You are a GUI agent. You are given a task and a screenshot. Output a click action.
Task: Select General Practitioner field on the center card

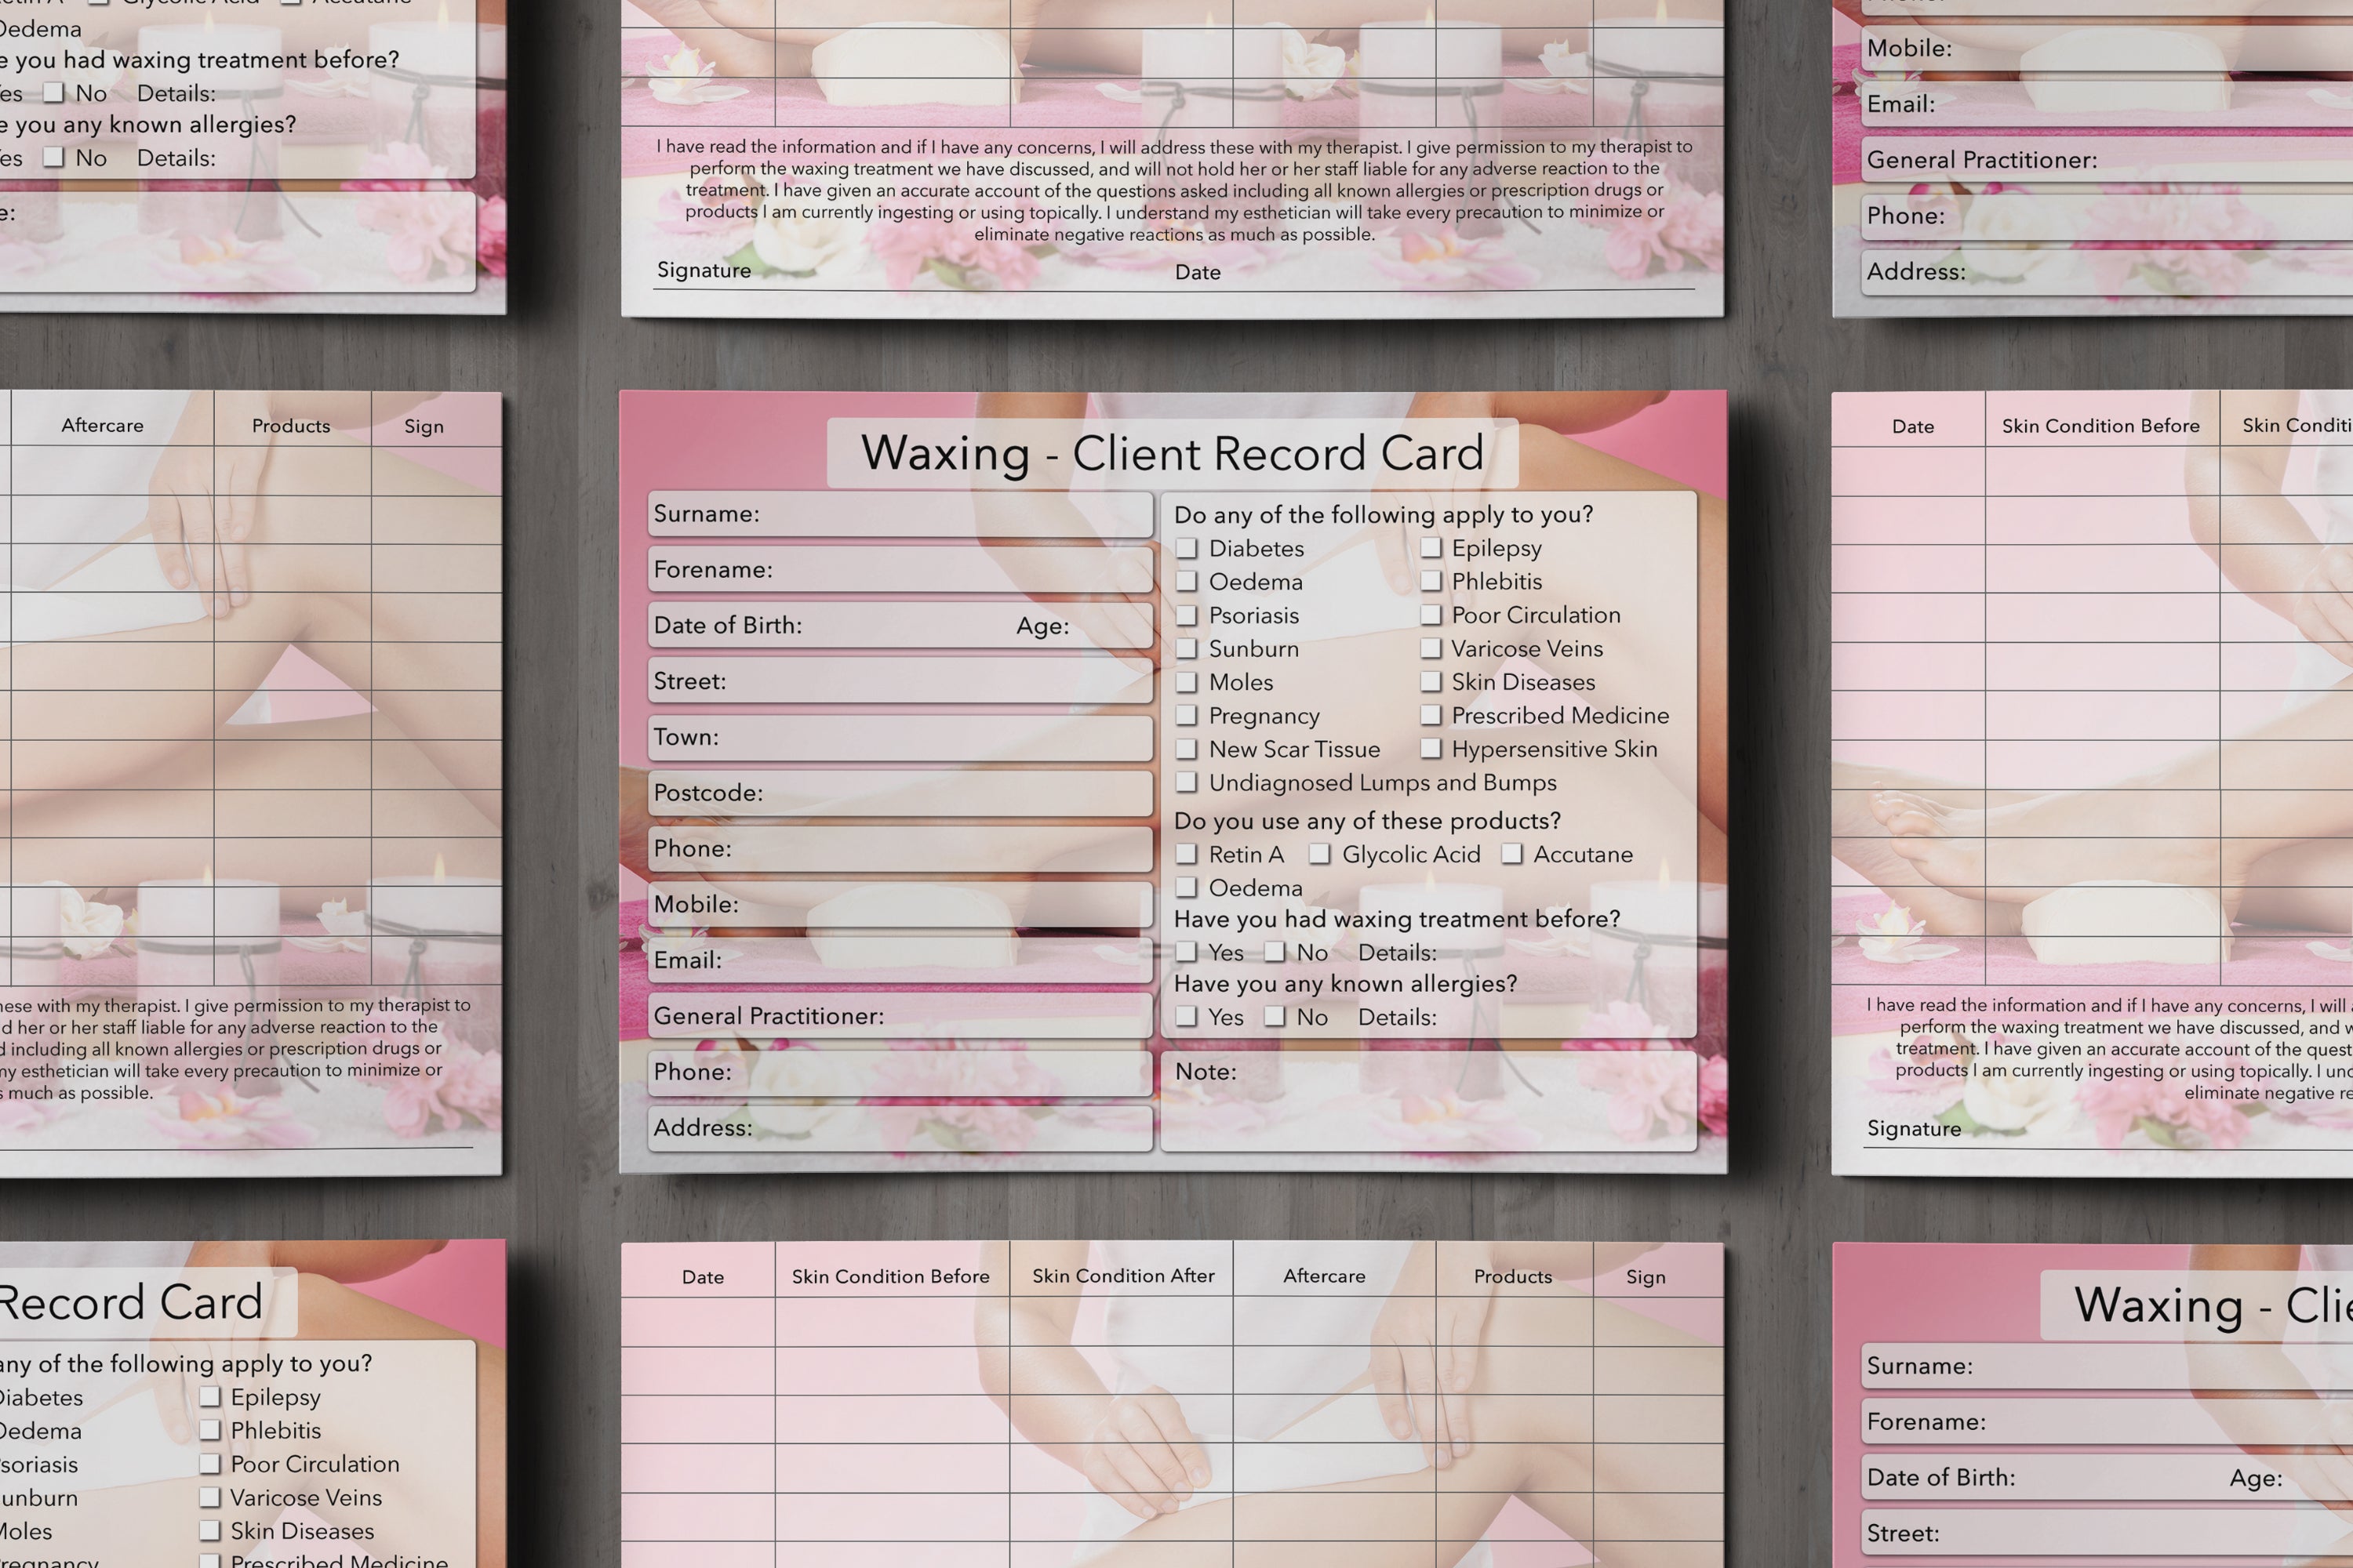pyautogui.click(x=900, y=1016)
